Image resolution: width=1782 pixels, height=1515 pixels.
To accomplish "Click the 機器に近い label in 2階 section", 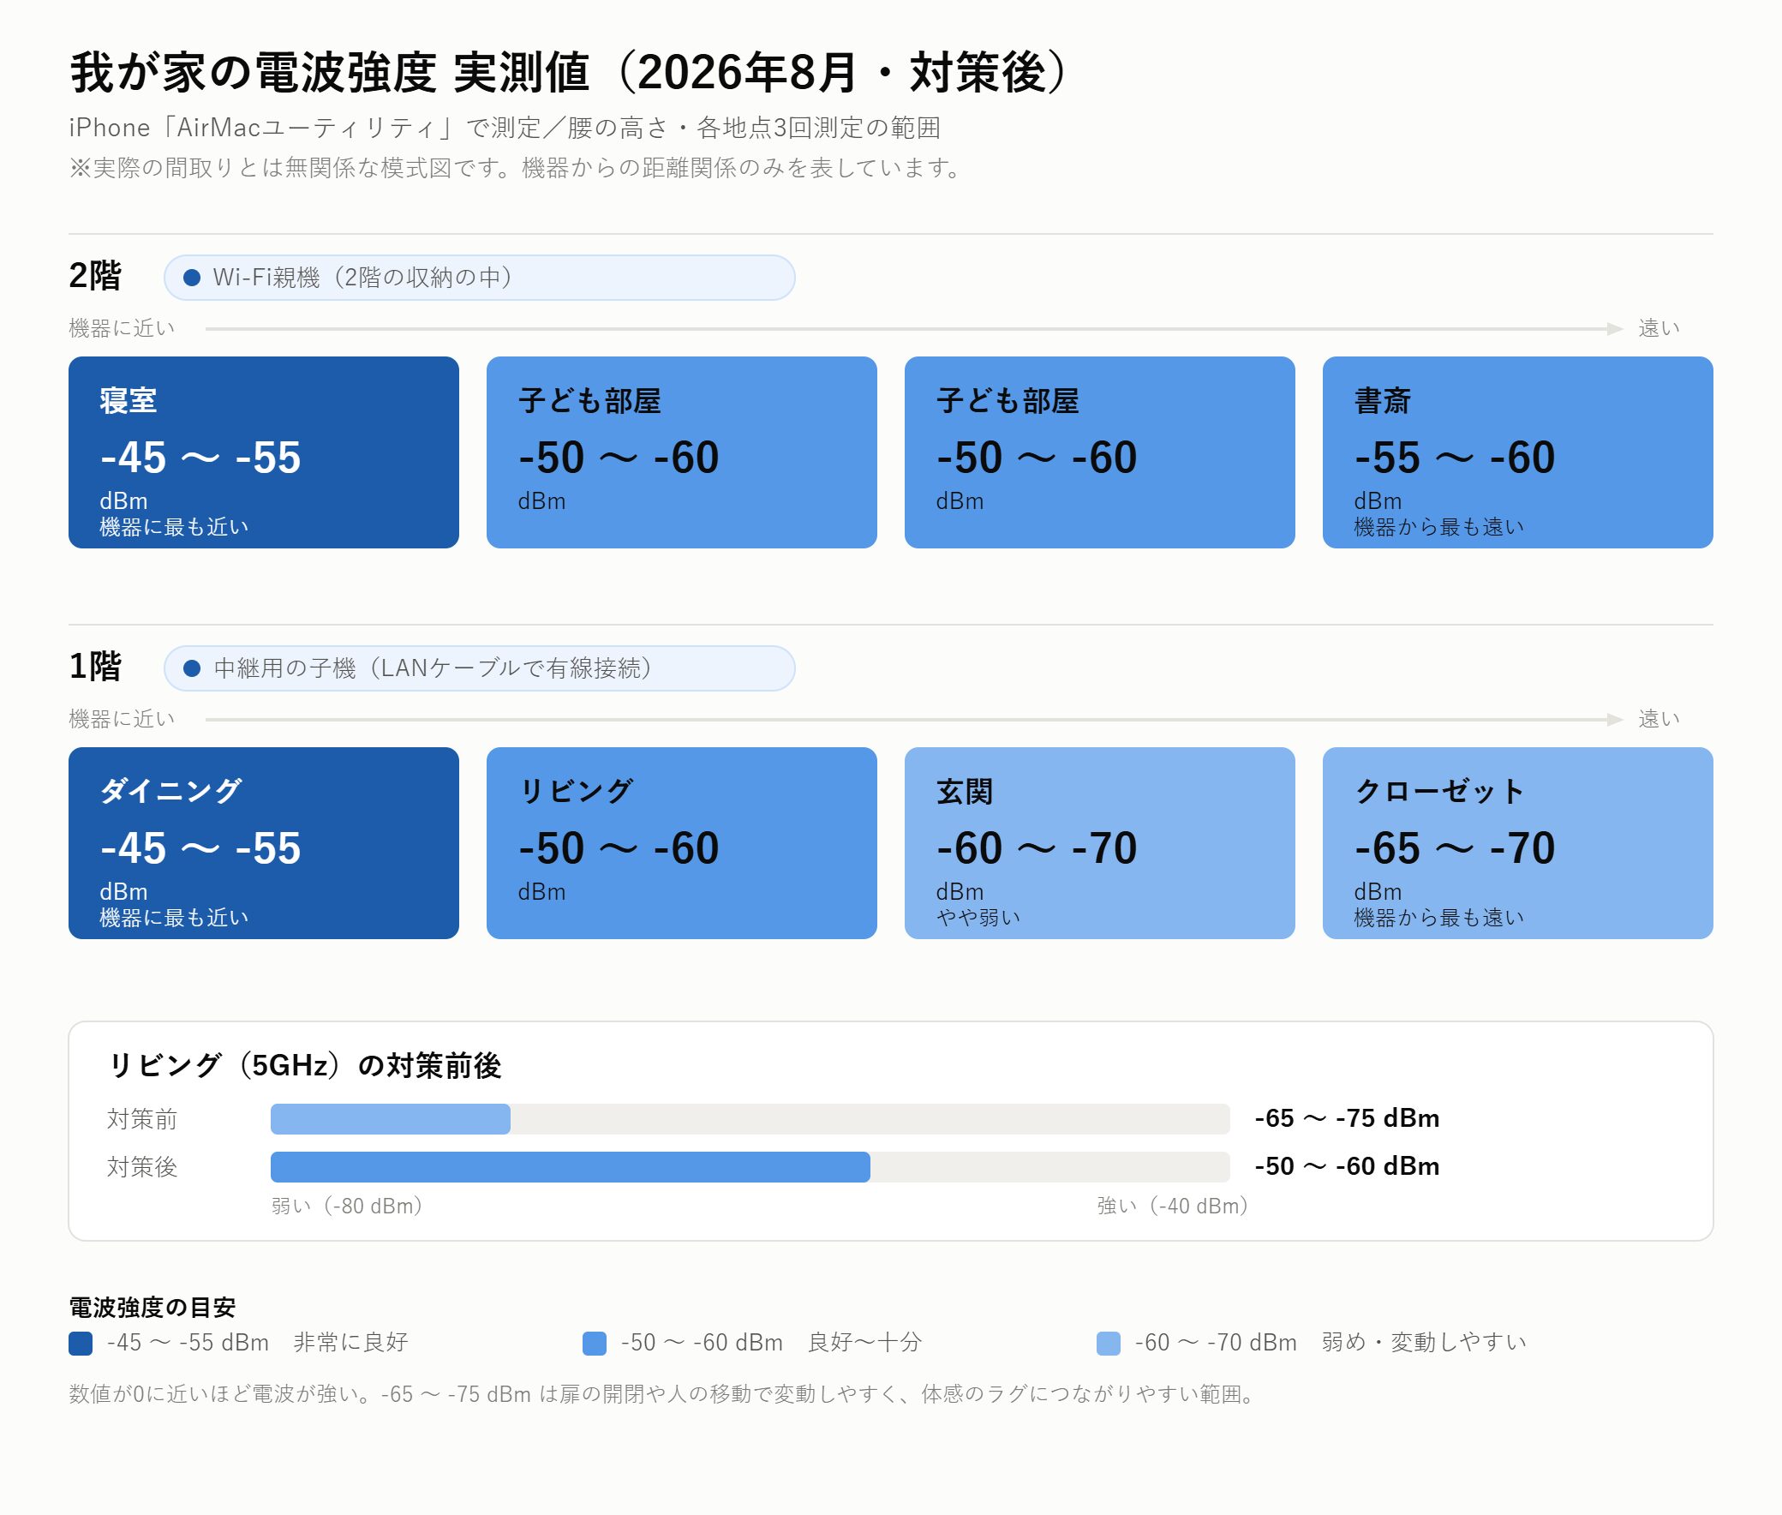I will pos(122,328).
